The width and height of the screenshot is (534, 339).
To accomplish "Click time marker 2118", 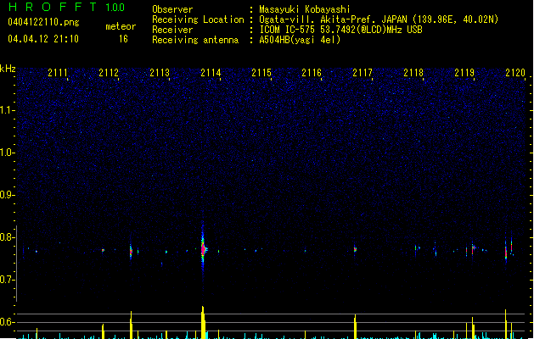I will click(x=413, y=73).
